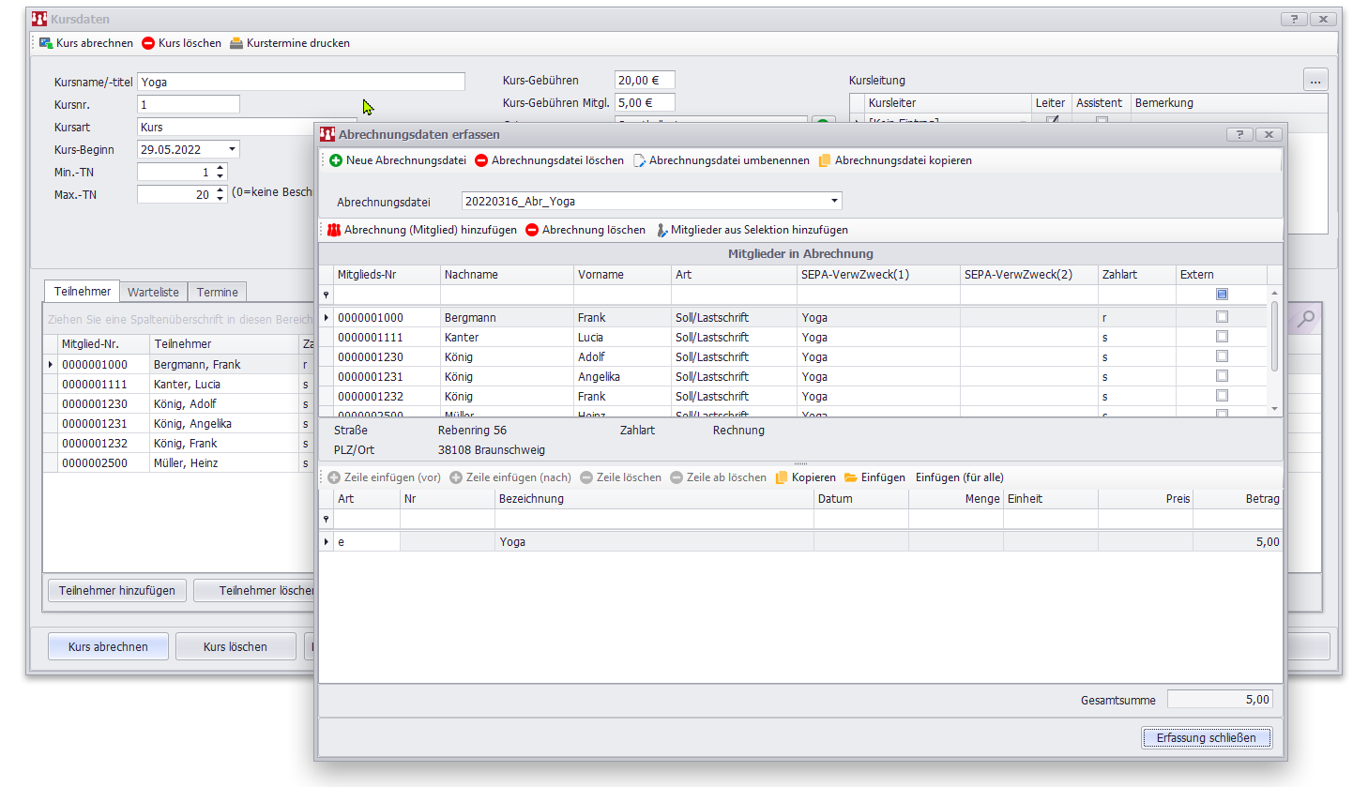Click the Einfügen folder icon
The image size is (1353, 787).
(x=850, y=477)
